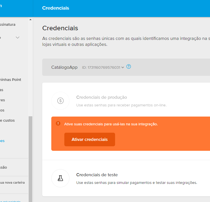The width and height of the screenshot is (210, 202).
Task: Click the 'Credenciais de teste' heading
Action: tap(97, 175)
